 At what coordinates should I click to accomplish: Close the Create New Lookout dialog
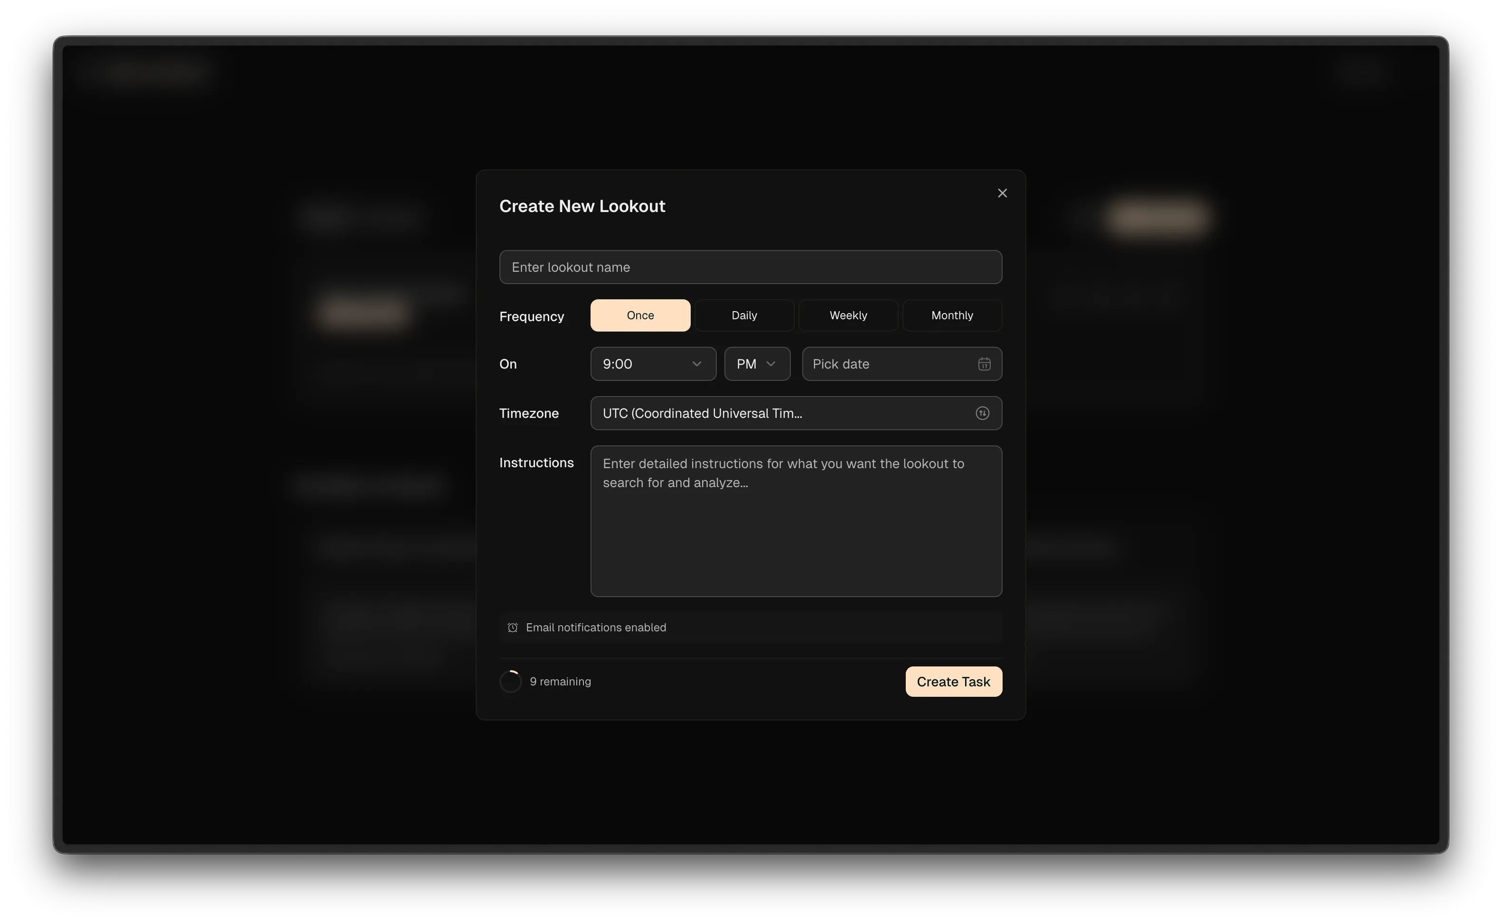[x=1002, y=193]
